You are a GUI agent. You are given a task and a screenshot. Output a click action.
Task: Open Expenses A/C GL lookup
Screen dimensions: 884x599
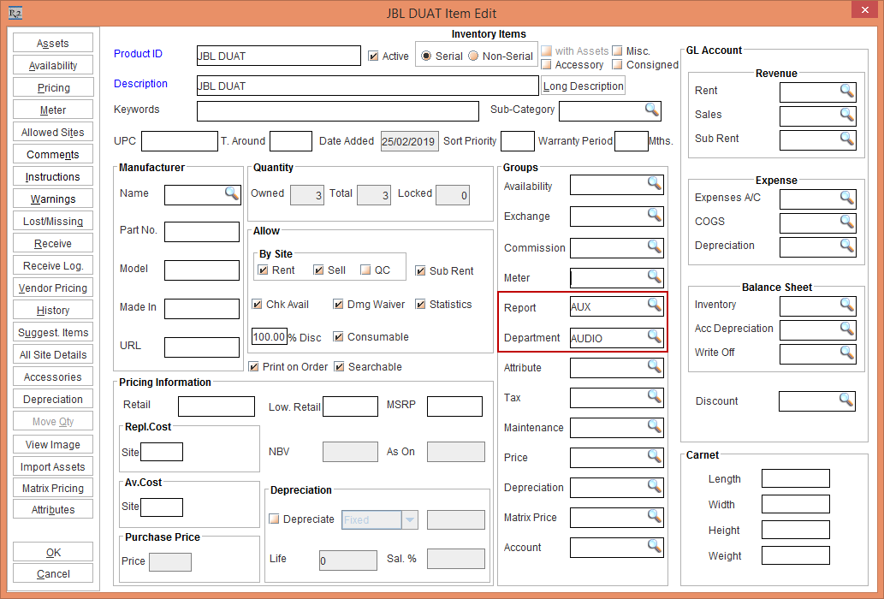click(847, 198)
